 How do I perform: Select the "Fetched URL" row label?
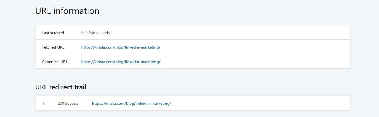tap(53, 47)
